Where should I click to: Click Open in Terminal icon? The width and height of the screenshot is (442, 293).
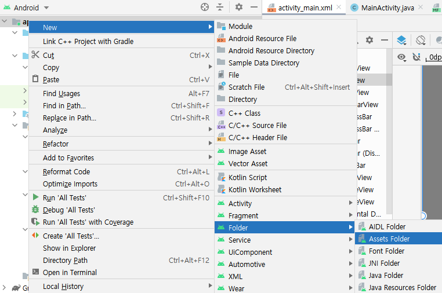tap(35, 272)
